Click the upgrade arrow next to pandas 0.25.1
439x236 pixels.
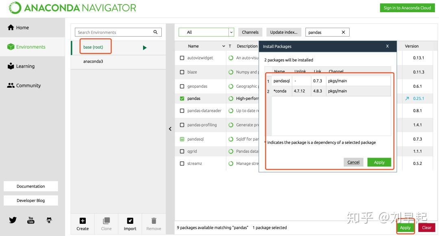point(407,98)
